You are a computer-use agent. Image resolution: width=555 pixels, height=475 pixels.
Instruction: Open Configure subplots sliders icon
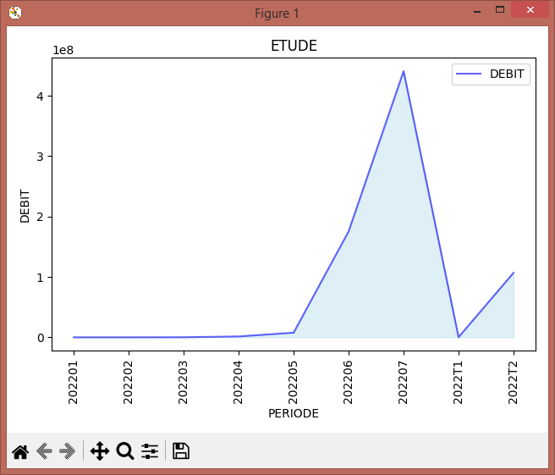pyautogui.click(x=150, y=451)
